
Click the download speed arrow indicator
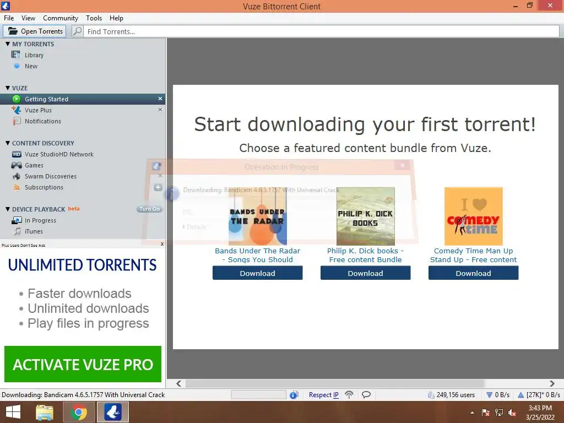pyautogui.click(x=489, y=395)
